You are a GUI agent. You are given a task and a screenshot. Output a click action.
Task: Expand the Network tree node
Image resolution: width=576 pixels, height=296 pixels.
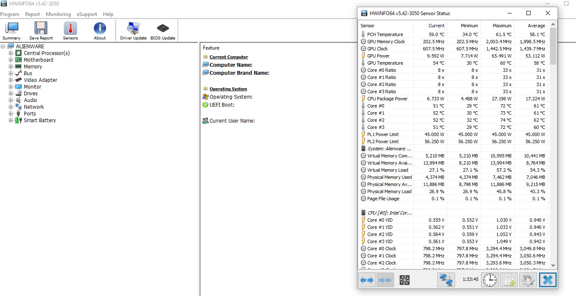click(11, 107)
